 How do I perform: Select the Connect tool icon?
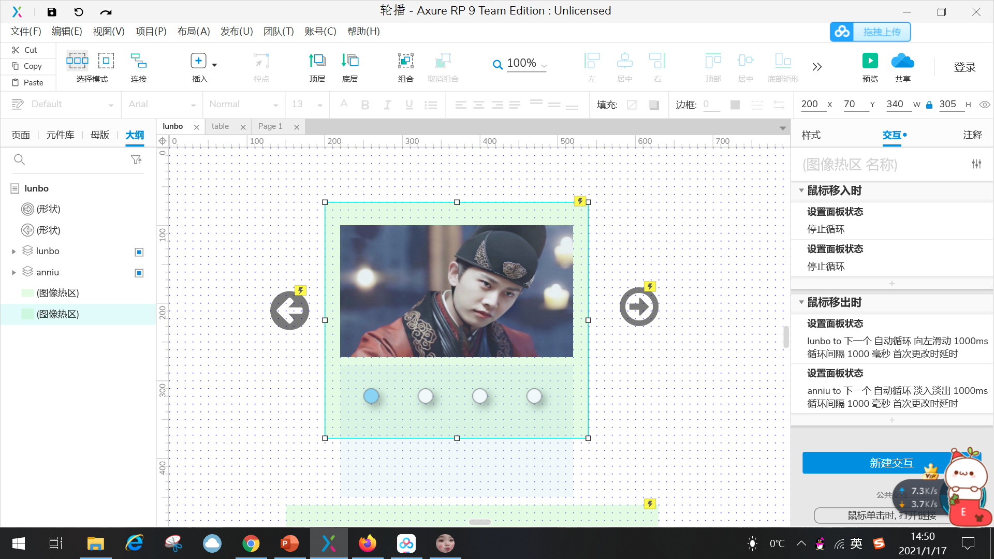pyautogui.click(x=138, y=61)
